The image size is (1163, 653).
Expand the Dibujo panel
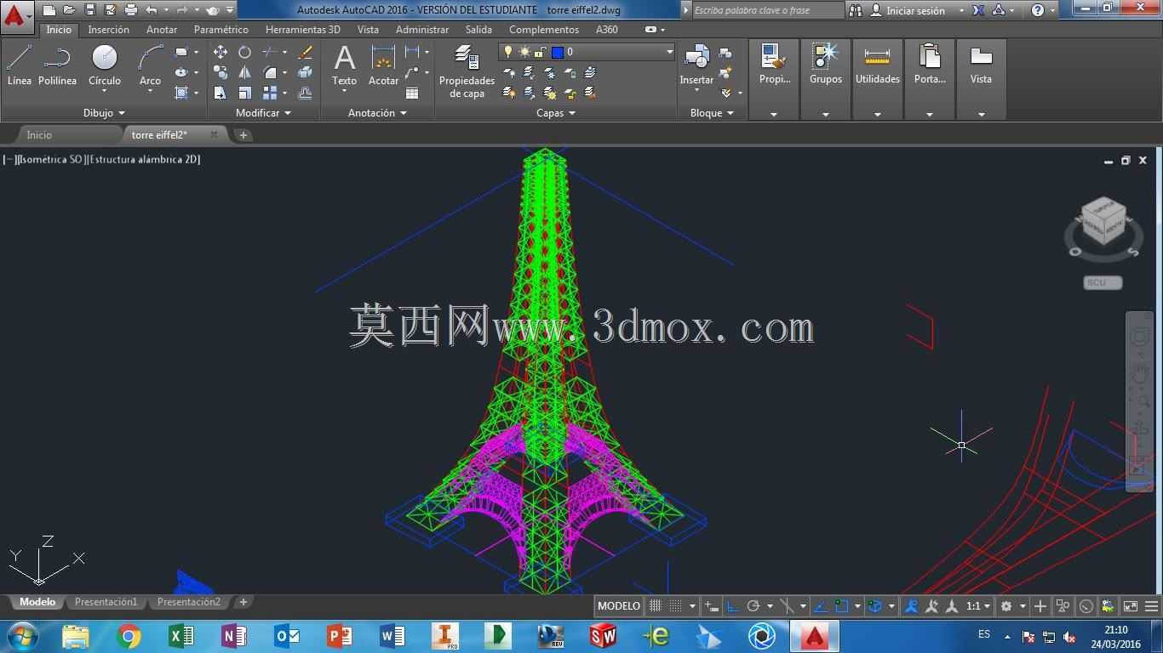[104, 112]
